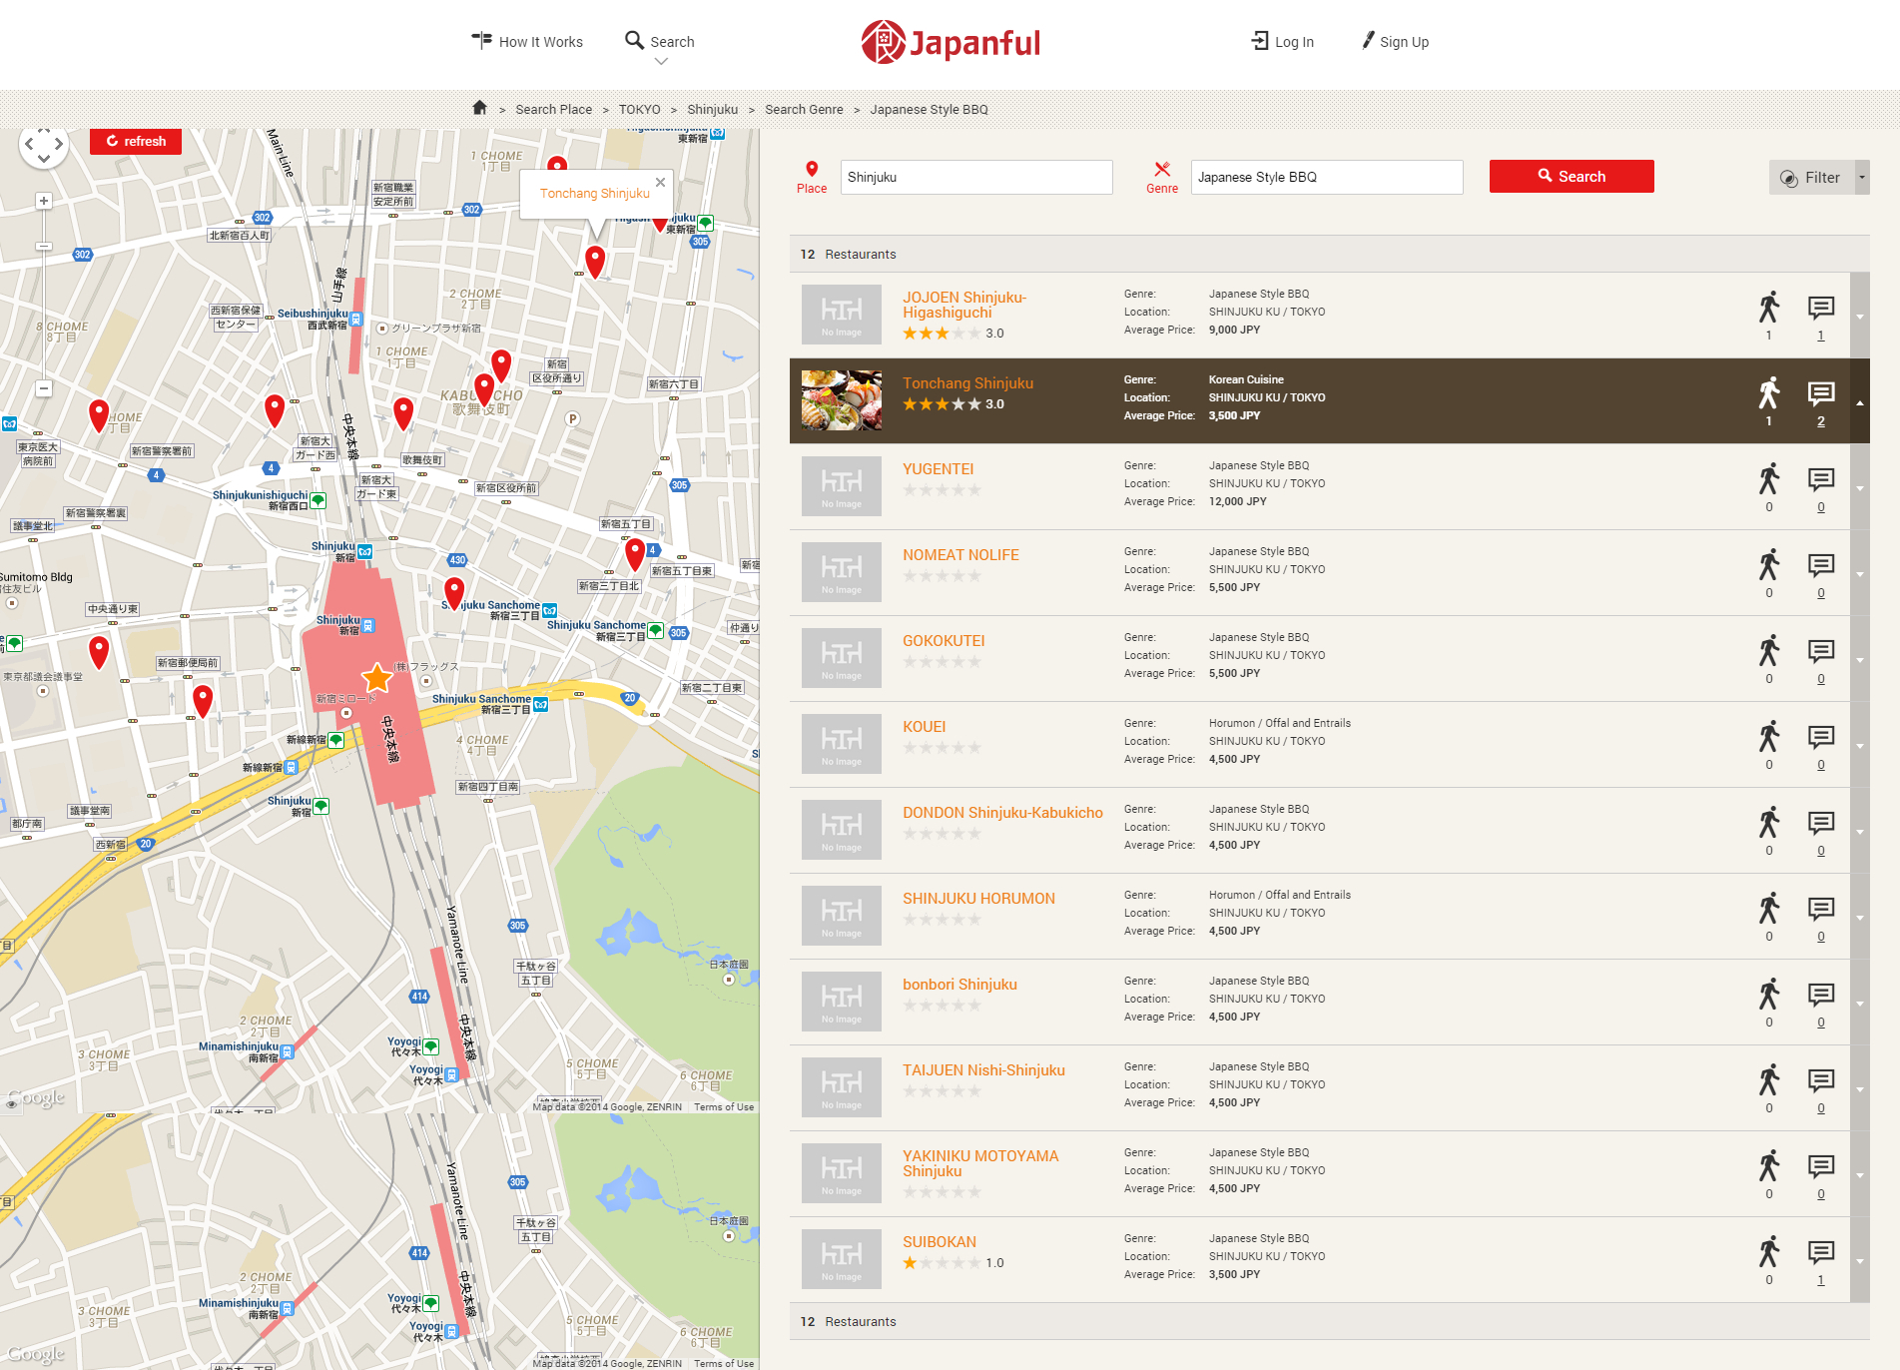Viewport: 1900px width, 1370px height.
Task: Click the Genre field with Japanese Style BBQ
Action: click(1327, 177)
